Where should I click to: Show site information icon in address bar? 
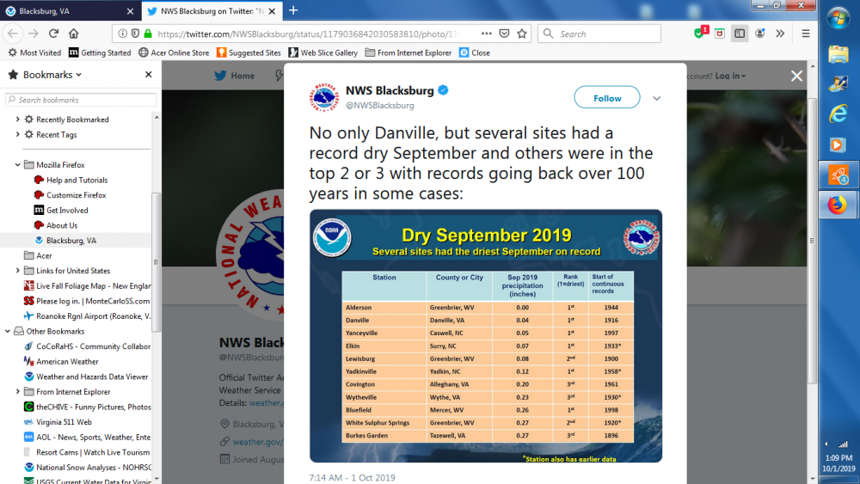123,34
